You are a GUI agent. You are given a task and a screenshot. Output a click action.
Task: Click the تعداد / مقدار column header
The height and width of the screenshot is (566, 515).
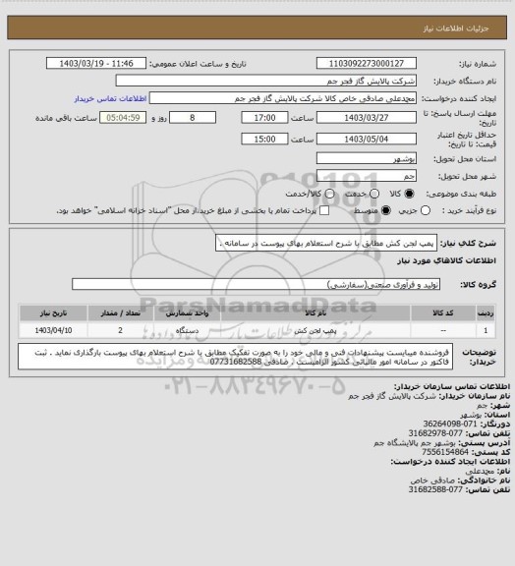point(121,312)
